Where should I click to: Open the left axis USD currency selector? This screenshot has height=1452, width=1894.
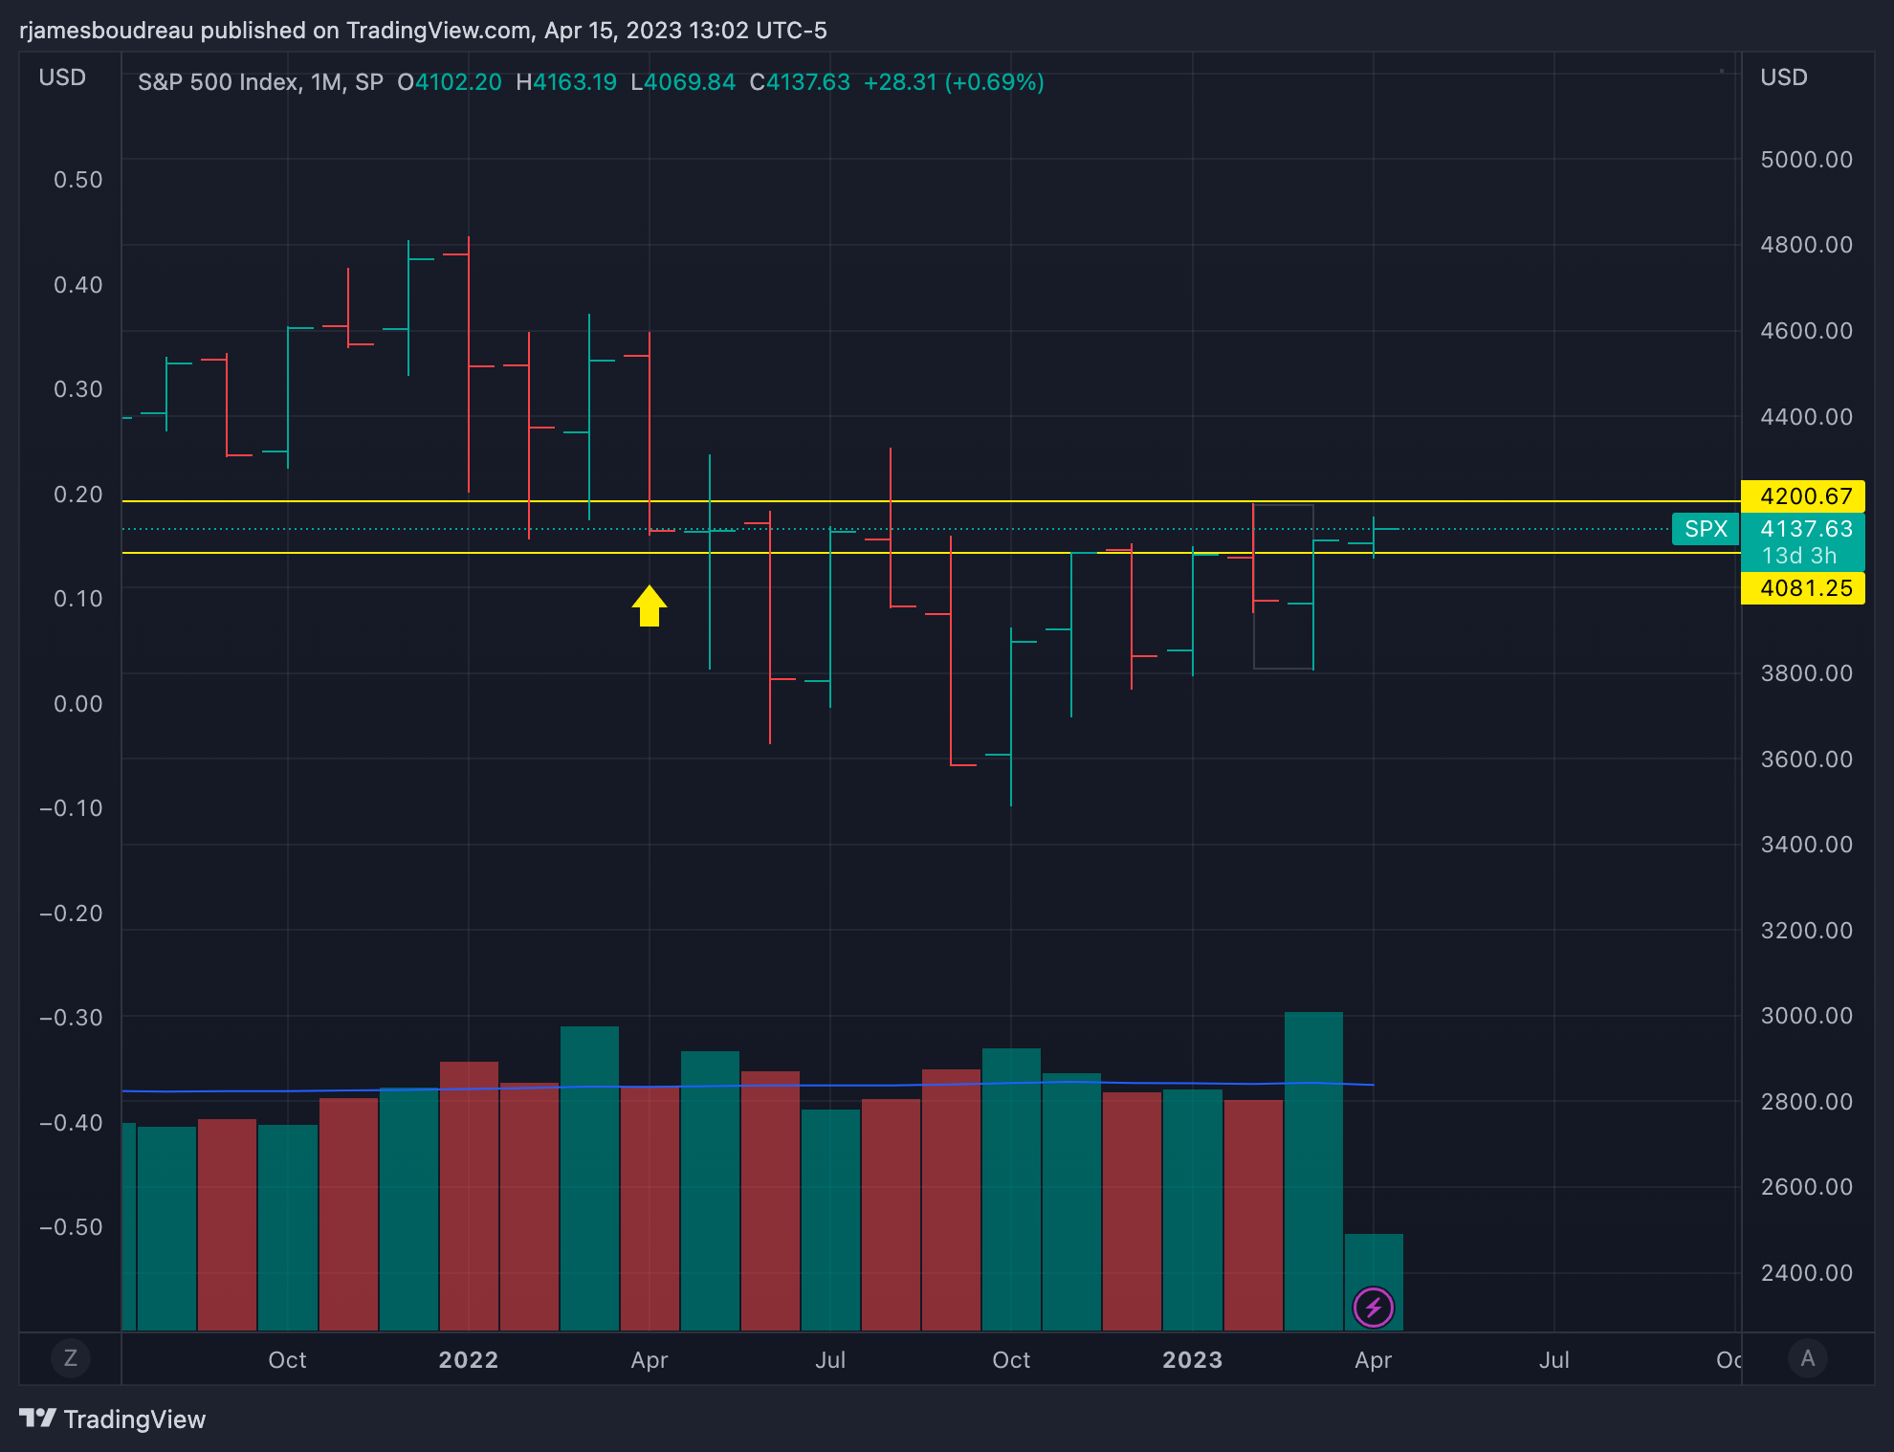tap(62, 77)
